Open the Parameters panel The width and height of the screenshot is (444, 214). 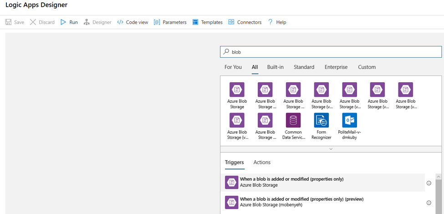(170, 22)
